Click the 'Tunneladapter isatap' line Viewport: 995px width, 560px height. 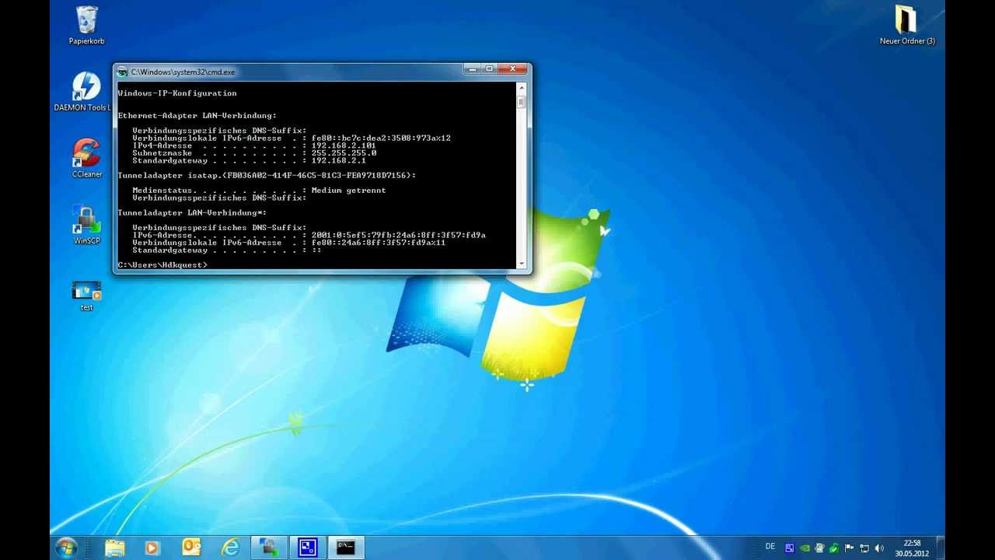point(267,176)
